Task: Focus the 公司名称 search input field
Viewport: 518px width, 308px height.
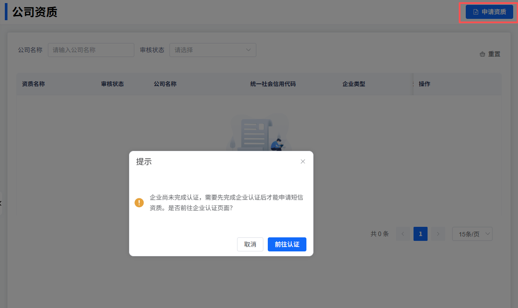Action: tap(91, 50)
